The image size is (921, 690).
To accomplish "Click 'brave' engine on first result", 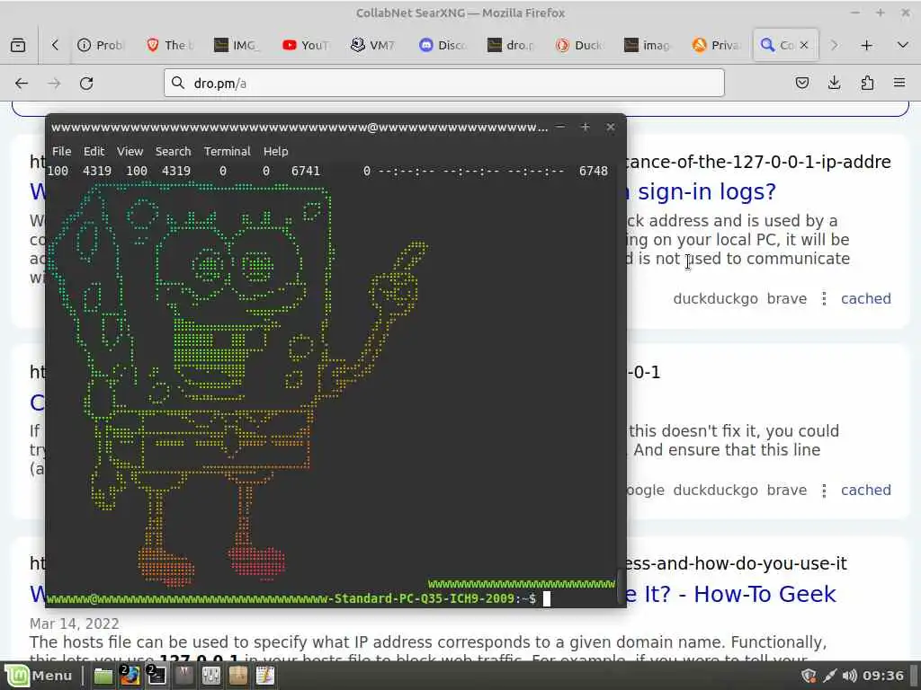I will click(786, 298).
